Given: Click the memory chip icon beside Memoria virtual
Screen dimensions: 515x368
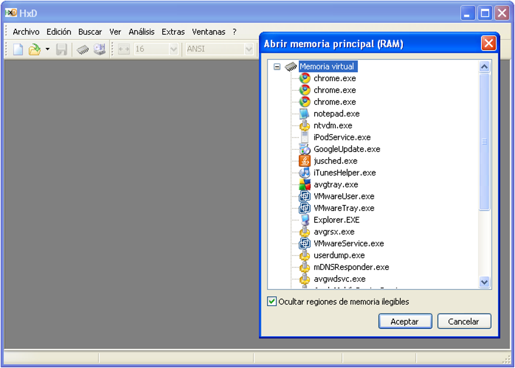Looking at the screenshot, I should [x=291, y=67].
